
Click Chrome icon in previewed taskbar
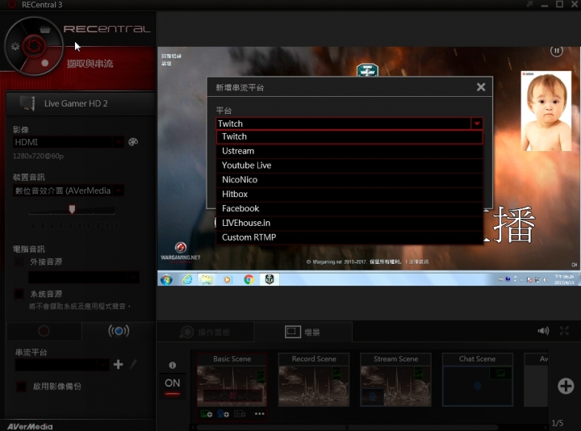249,279
